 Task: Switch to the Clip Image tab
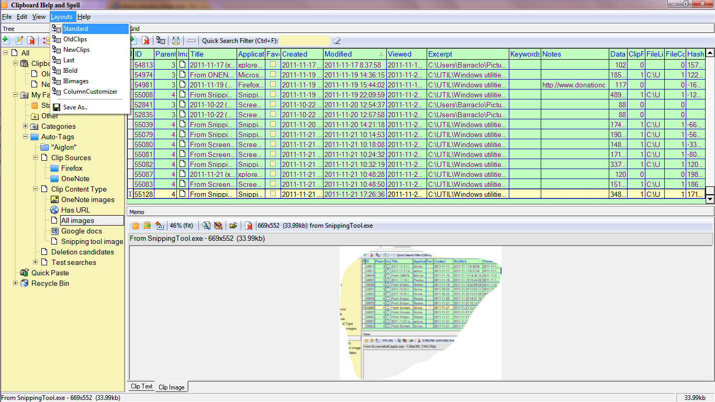pos(172,387)
